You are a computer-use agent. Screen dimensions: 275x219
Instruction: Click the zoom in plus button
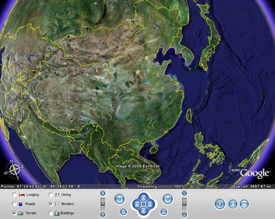(x=103, y=194)
